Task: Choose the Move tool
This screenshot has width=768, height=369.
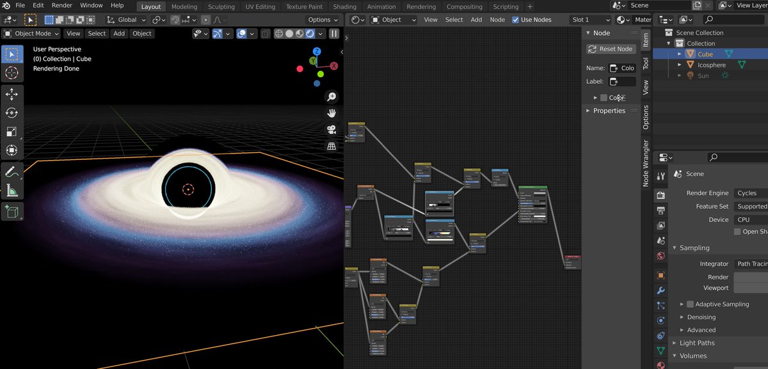Action: tap(12, 95)
